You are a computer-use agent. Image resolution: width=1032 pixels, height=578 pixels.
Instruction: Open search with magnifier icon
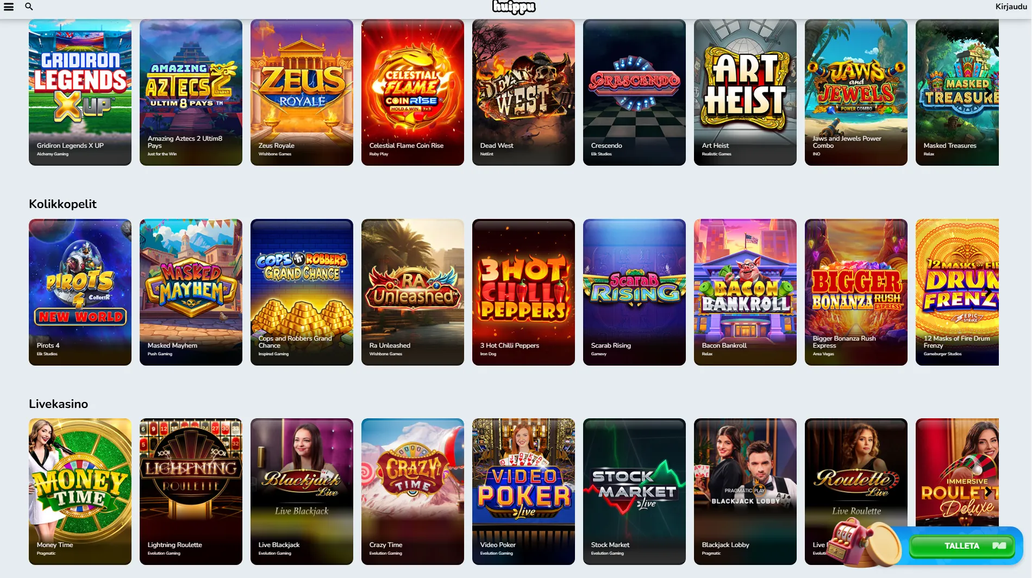pos(29,7)
